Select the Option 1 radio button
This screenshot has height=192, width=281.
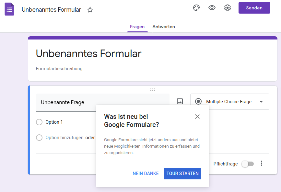[x=39, y=122]
